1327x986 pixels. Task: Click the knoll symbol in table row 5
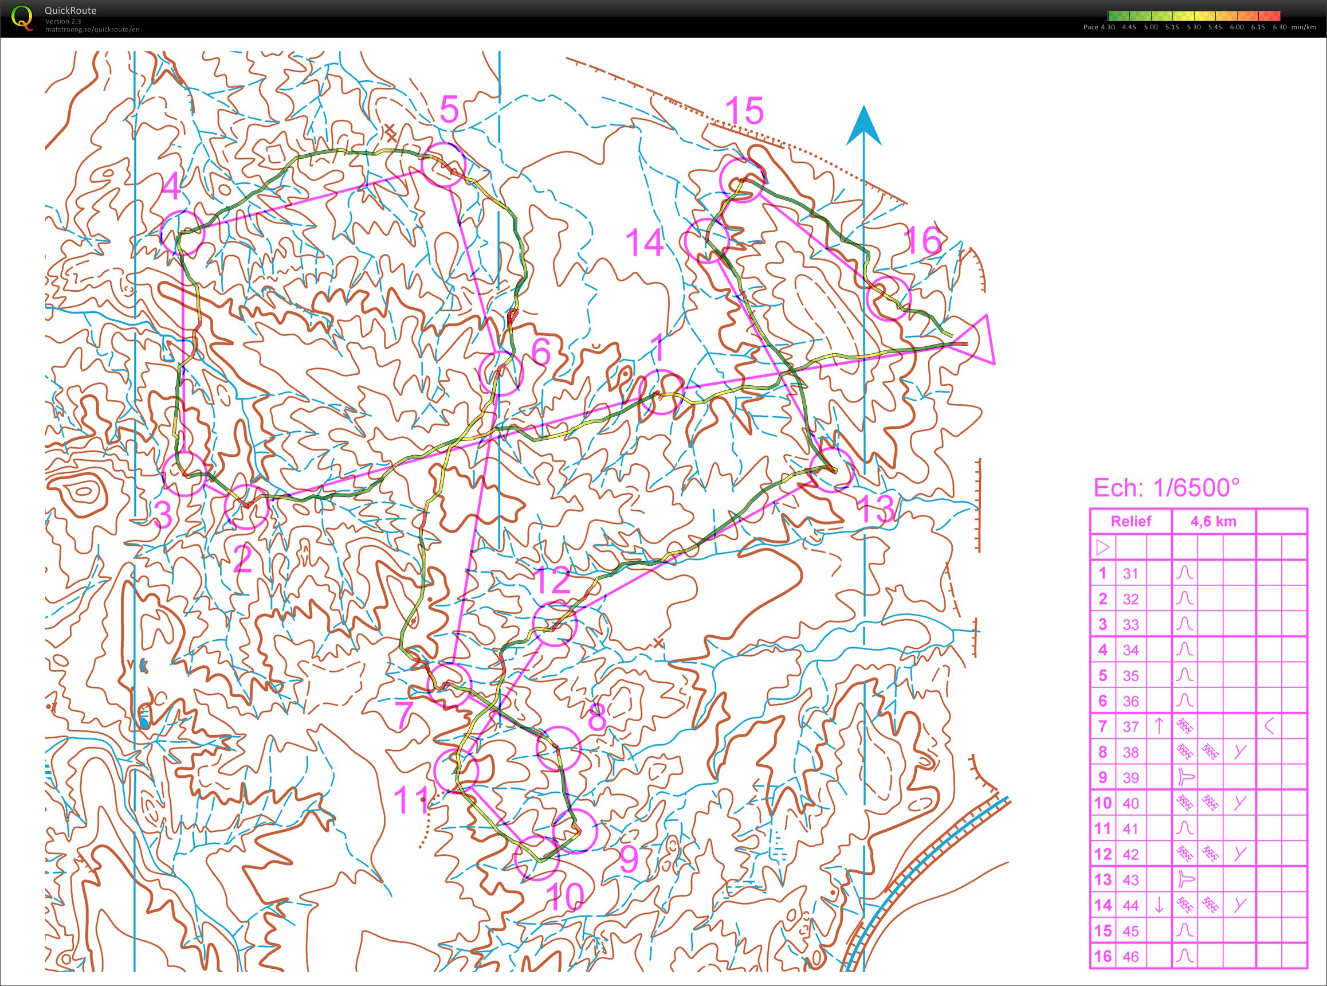(x=1185, y=675)
